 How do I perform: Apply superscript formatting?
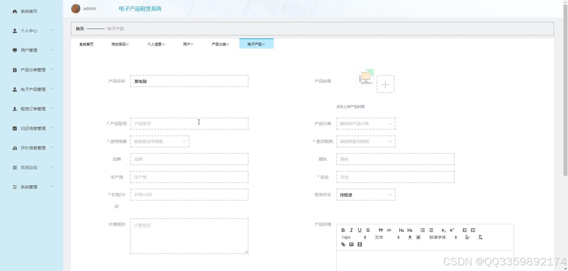click(x=452, y=230)
